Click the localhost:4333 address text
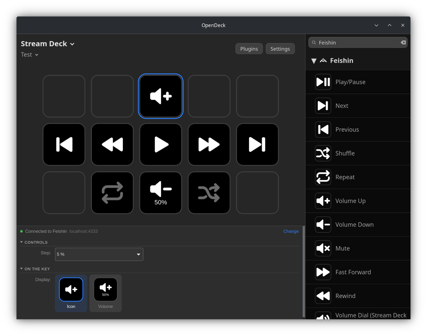 point(83,231)
